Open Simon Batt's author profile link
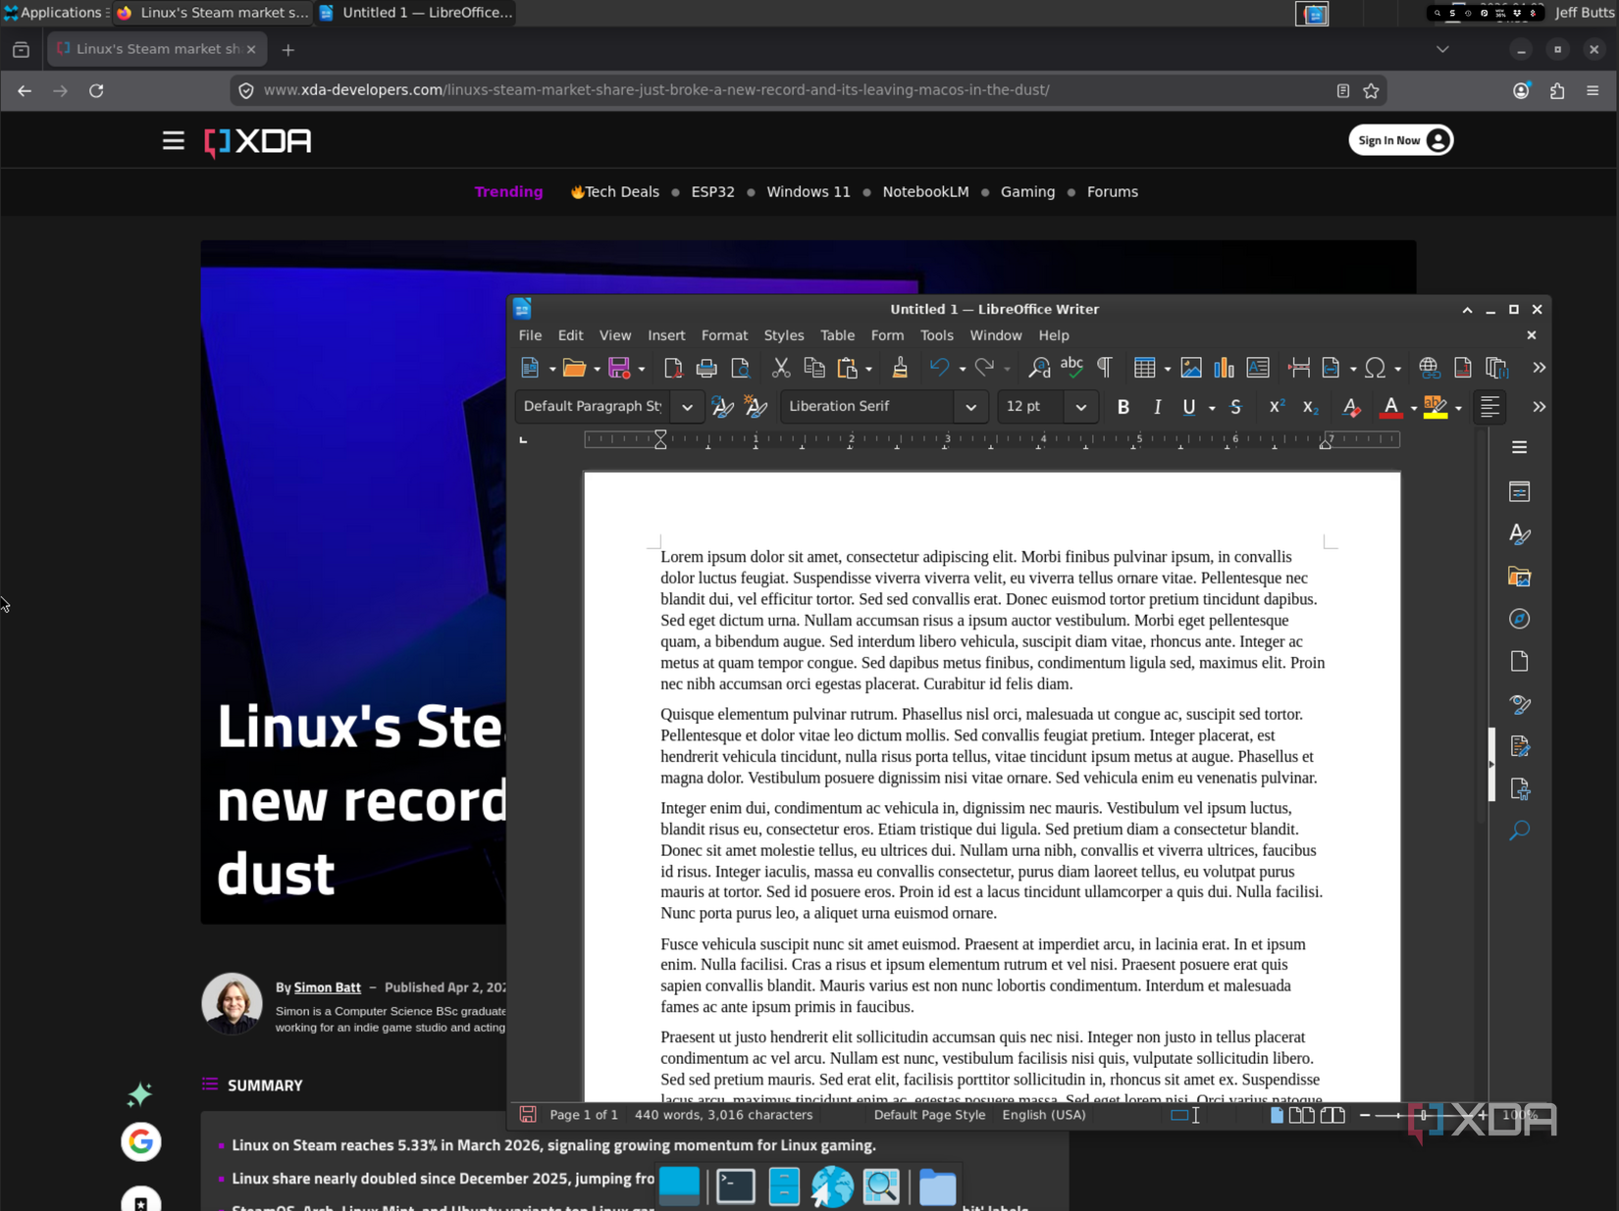The image size is (1619, 1211). [x=327, y=987]
